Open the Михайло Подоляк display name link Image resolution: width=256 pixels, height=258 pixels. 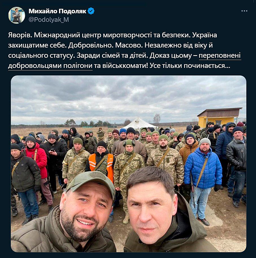pyautogui.click(x=57, y=11)
